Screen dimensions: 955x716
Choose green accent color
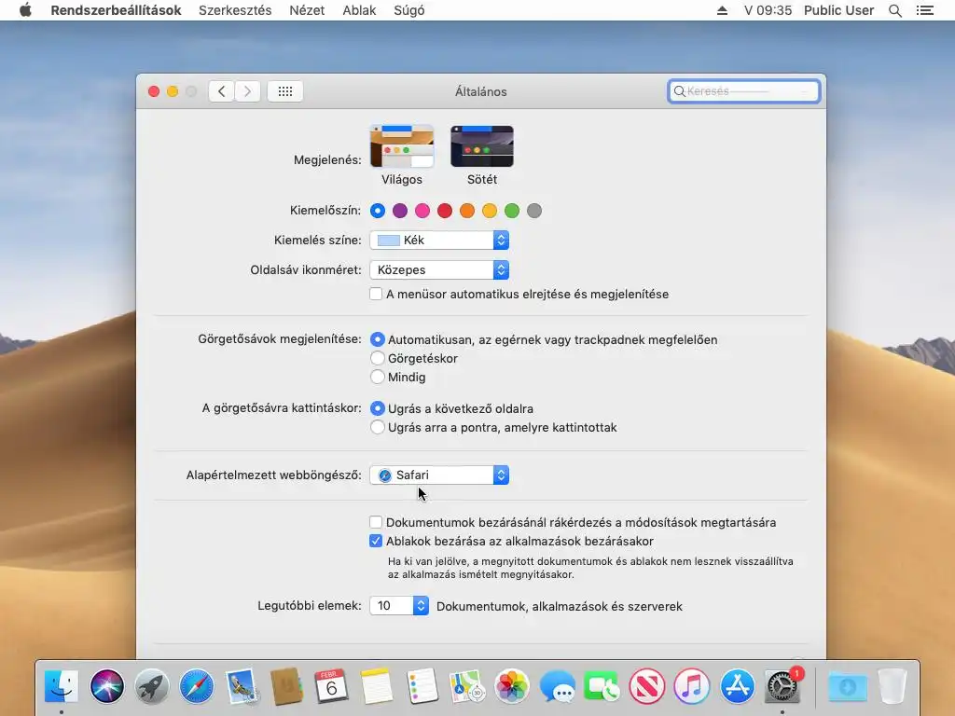coord(512,211)
